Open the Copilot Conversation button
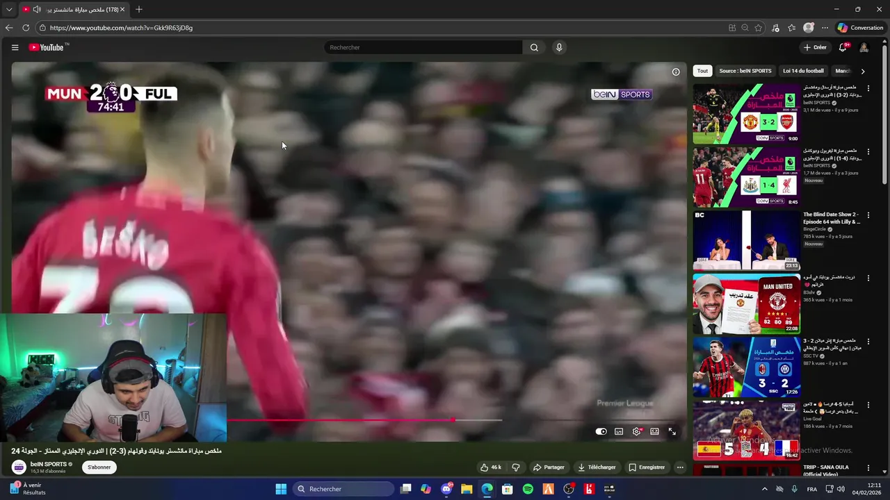This screenshot has height=500, width=890. 861,28
